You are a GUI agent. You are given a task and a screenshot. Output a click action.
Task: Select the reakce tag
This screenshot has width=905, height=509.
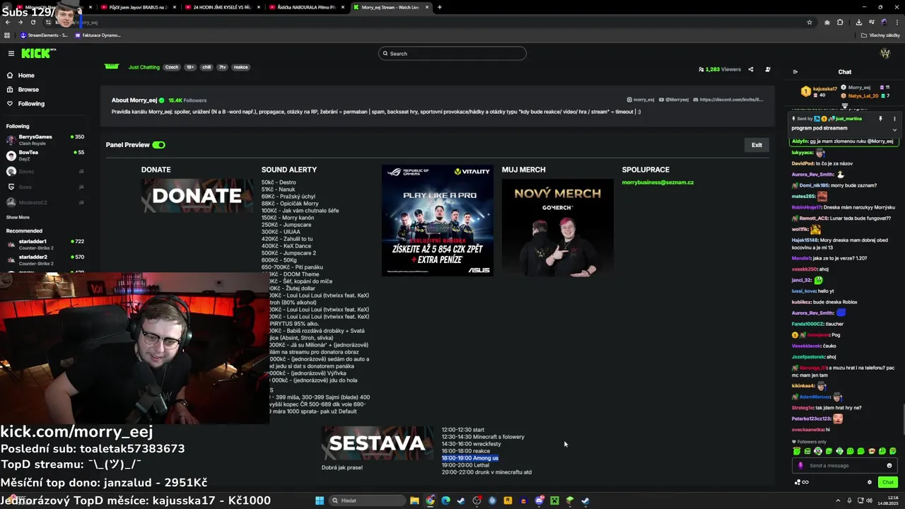[241, 67]
